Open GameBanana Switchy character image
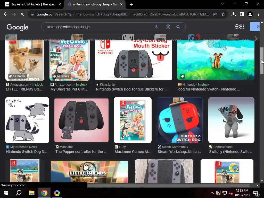The height and width of the screenshot is (198, 264). pyautogui.click(x=231, y=120)
